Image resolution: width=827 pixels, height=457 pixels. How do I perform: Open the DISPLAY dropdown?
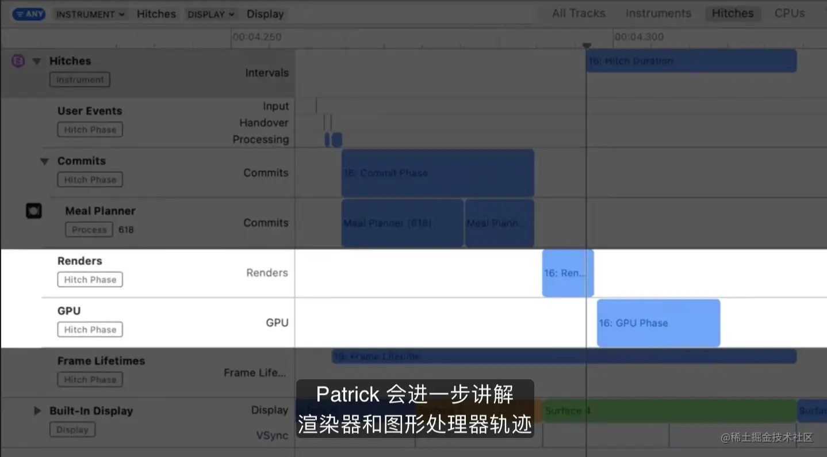pos(211,14)
